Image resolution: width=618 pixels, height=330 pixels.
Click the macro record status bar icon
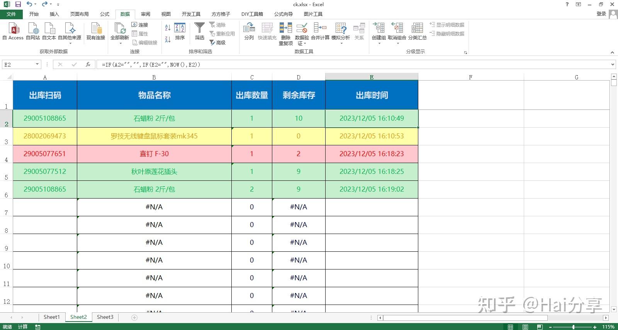point(37,327)
